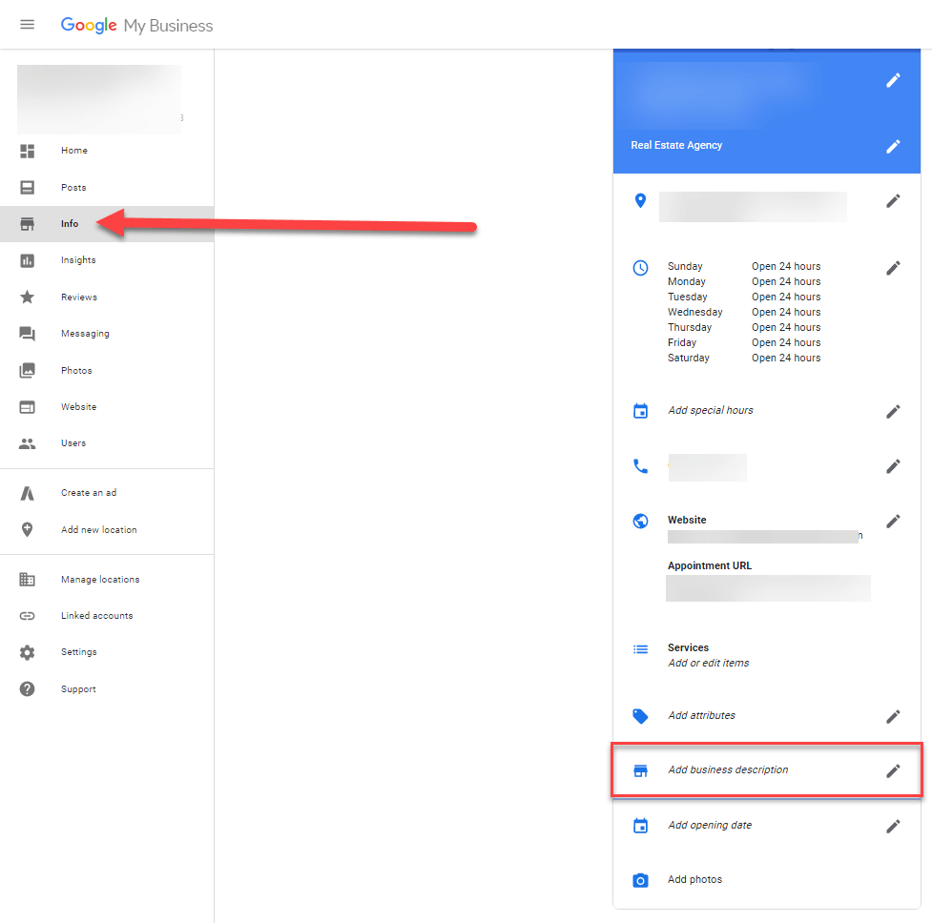Edit attributes with the pencil icon
The image size is (932, 923).
click(x=893, y=717)
